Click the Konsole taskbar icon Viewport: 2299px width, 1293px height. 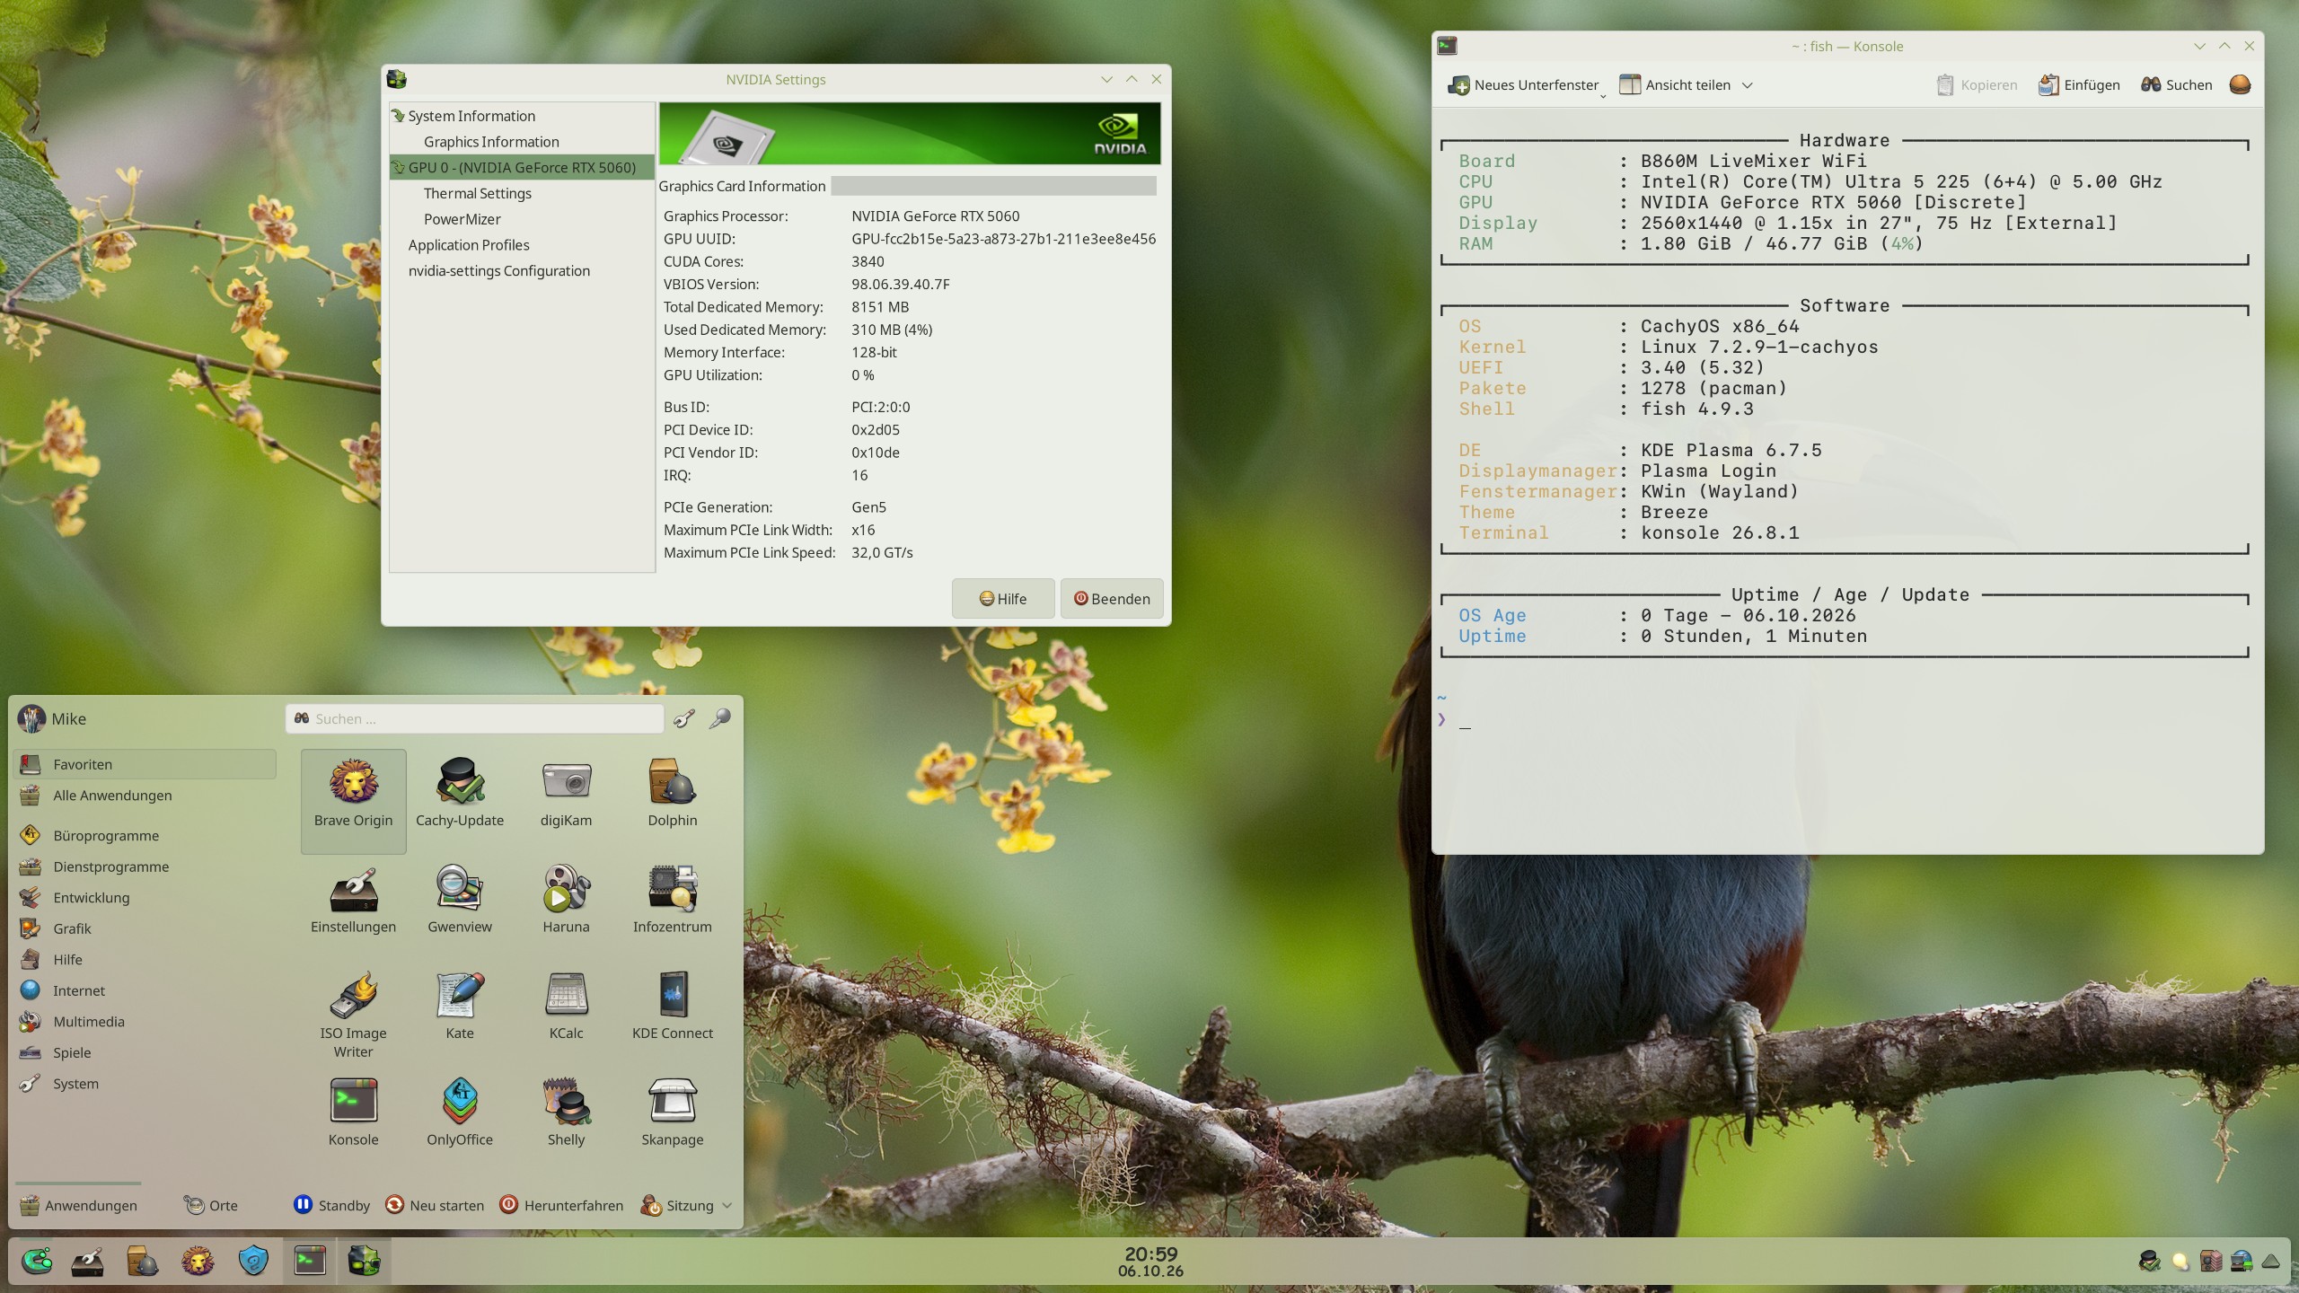tap(310, 1262)
